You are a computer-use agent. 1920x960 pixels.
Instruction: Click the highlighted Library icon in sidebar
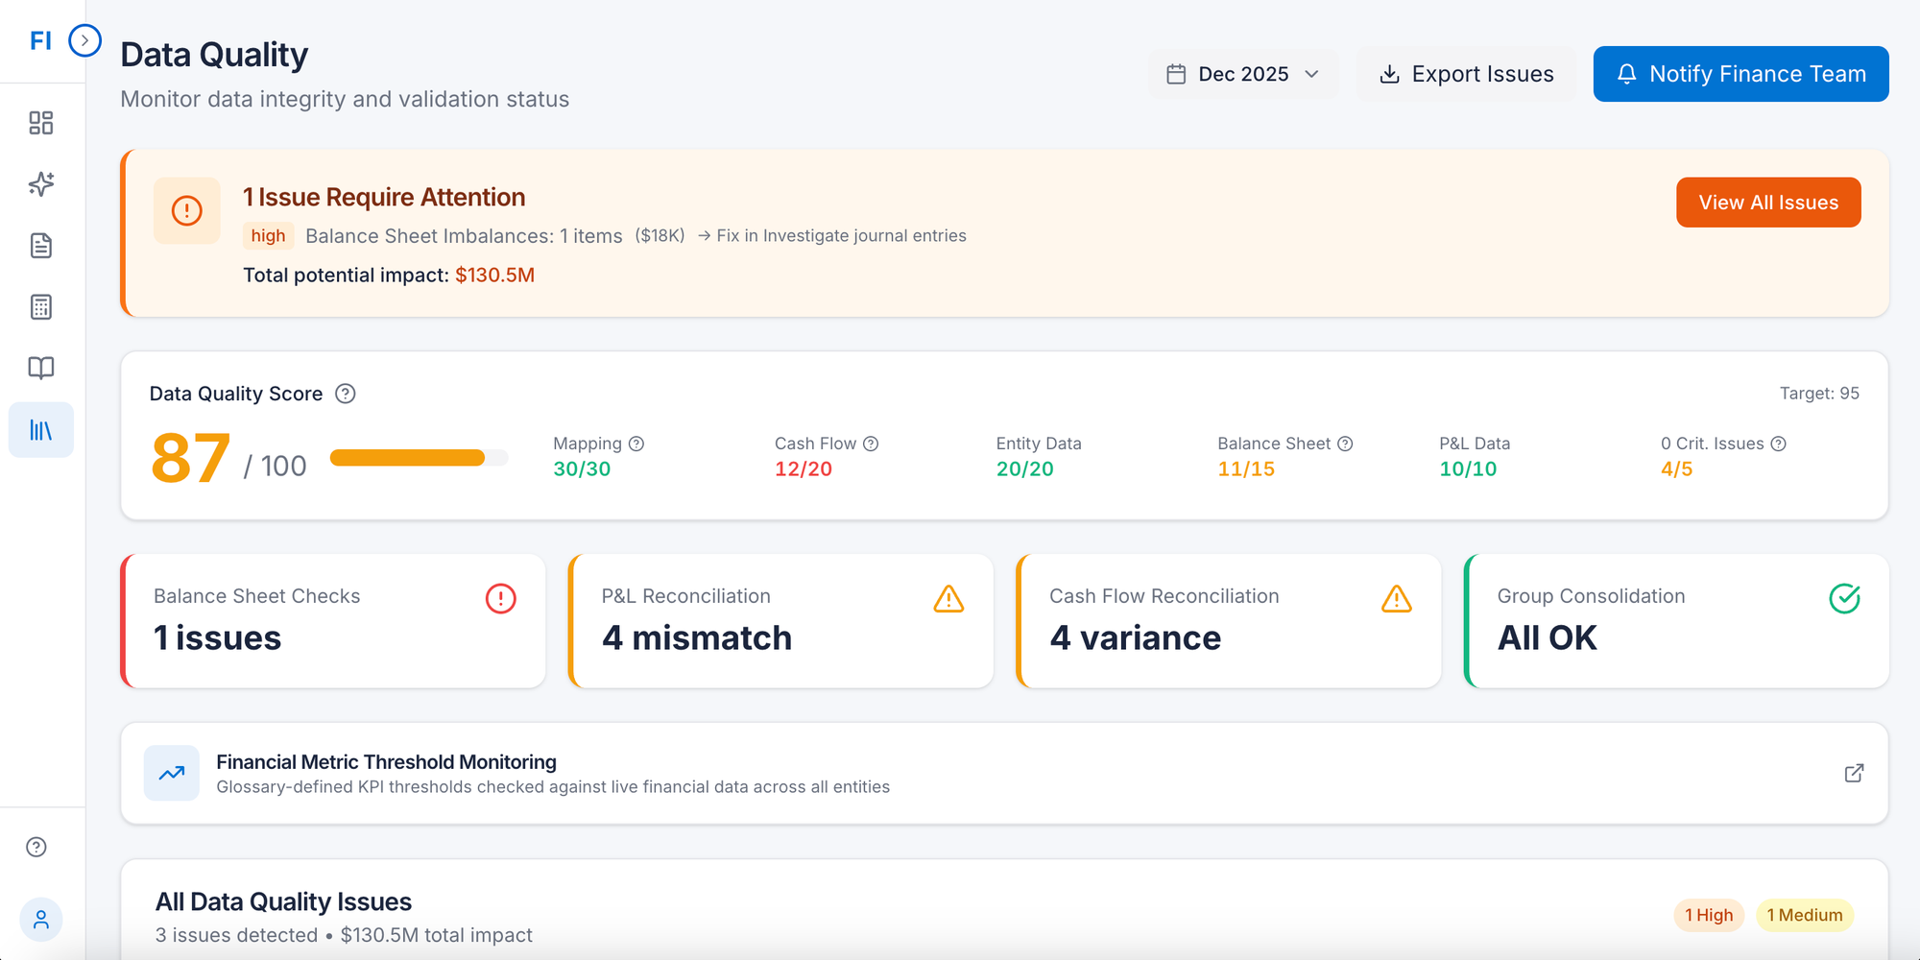tap(40, 429)
